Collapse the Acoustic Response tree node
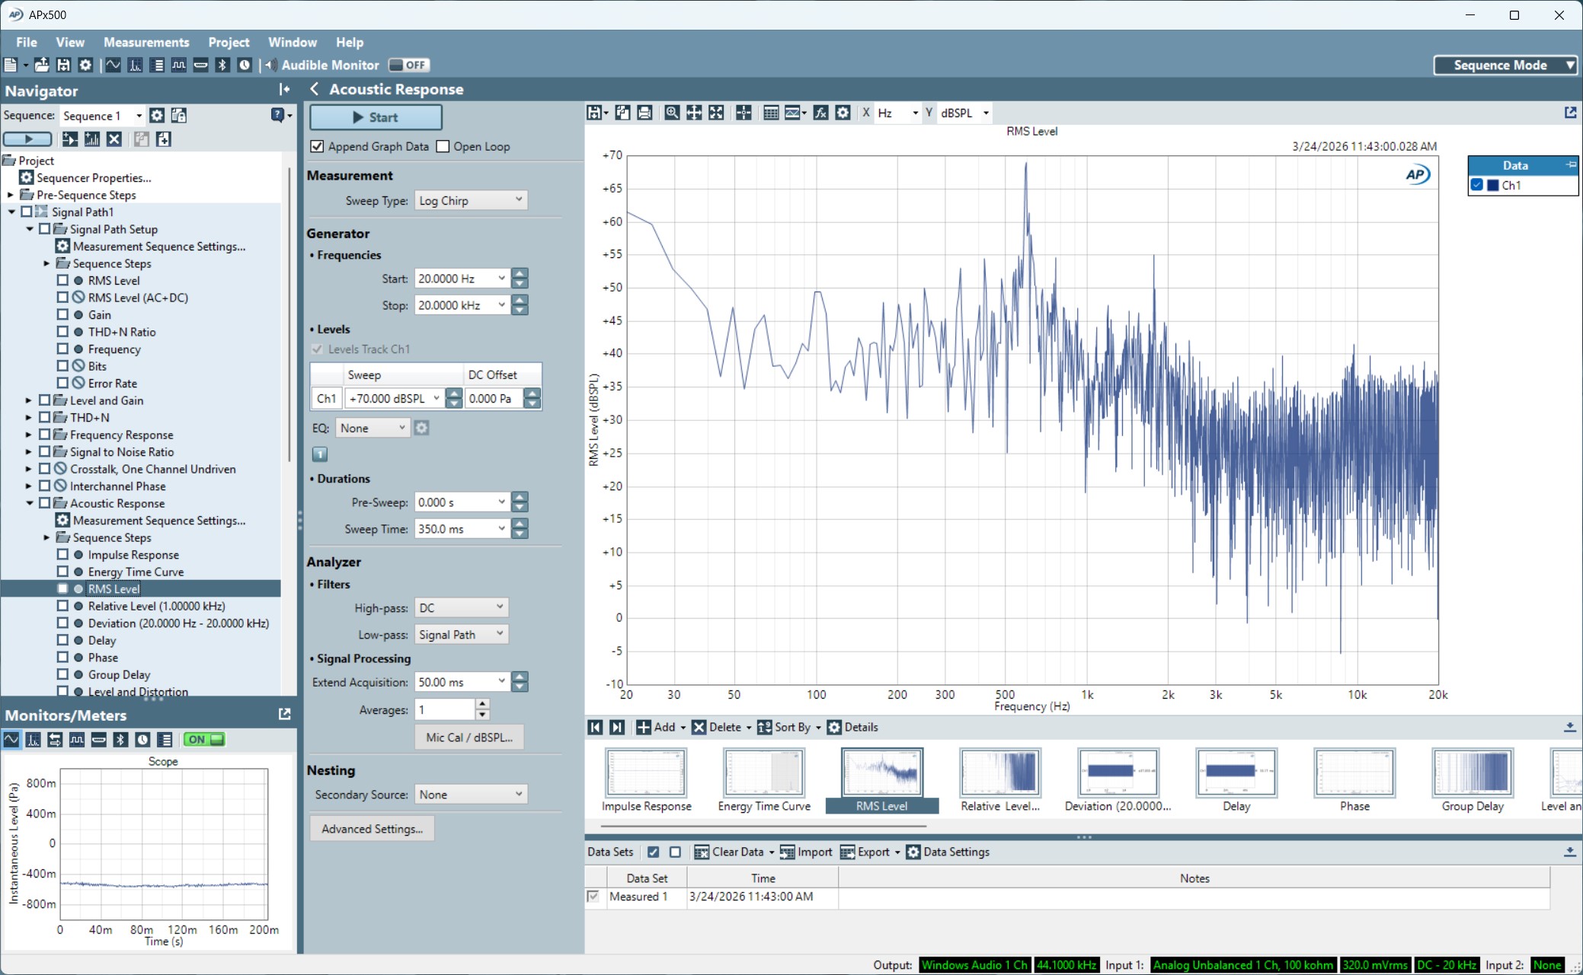This screenshot has height=975, width=1583. tap(28, 503)
